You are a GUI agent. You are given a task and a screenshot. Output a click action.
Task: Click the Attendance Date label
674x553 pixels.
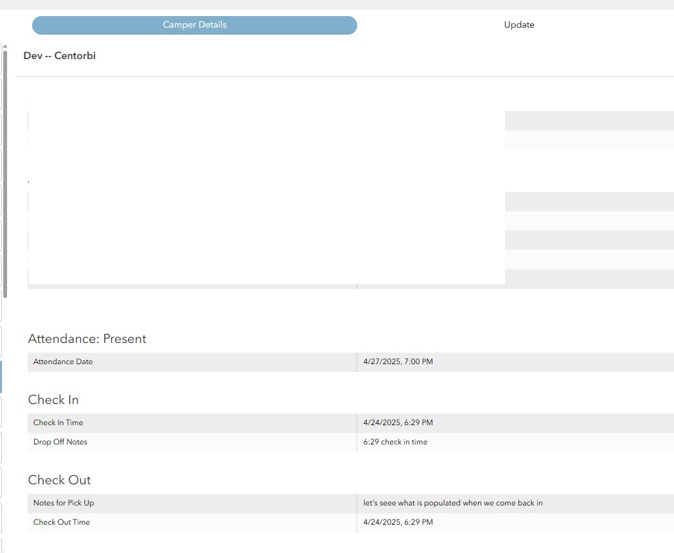63,362
